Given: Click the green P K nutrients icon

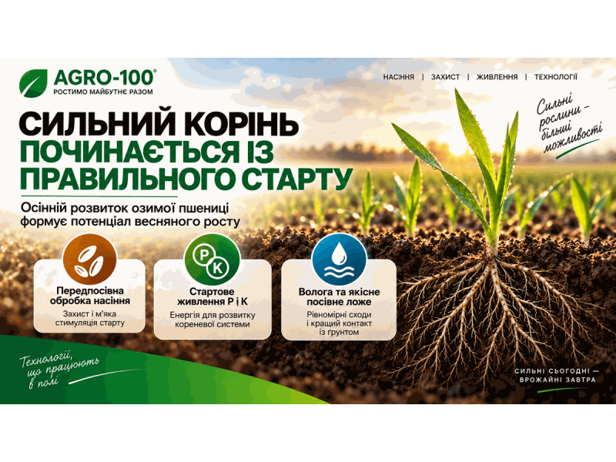Looking at the screenshot, I should (x=212, y=261).
